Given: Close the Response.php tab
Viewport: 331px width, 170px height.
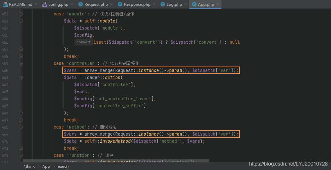Looking at the screenshot, I should click(154, 4).
